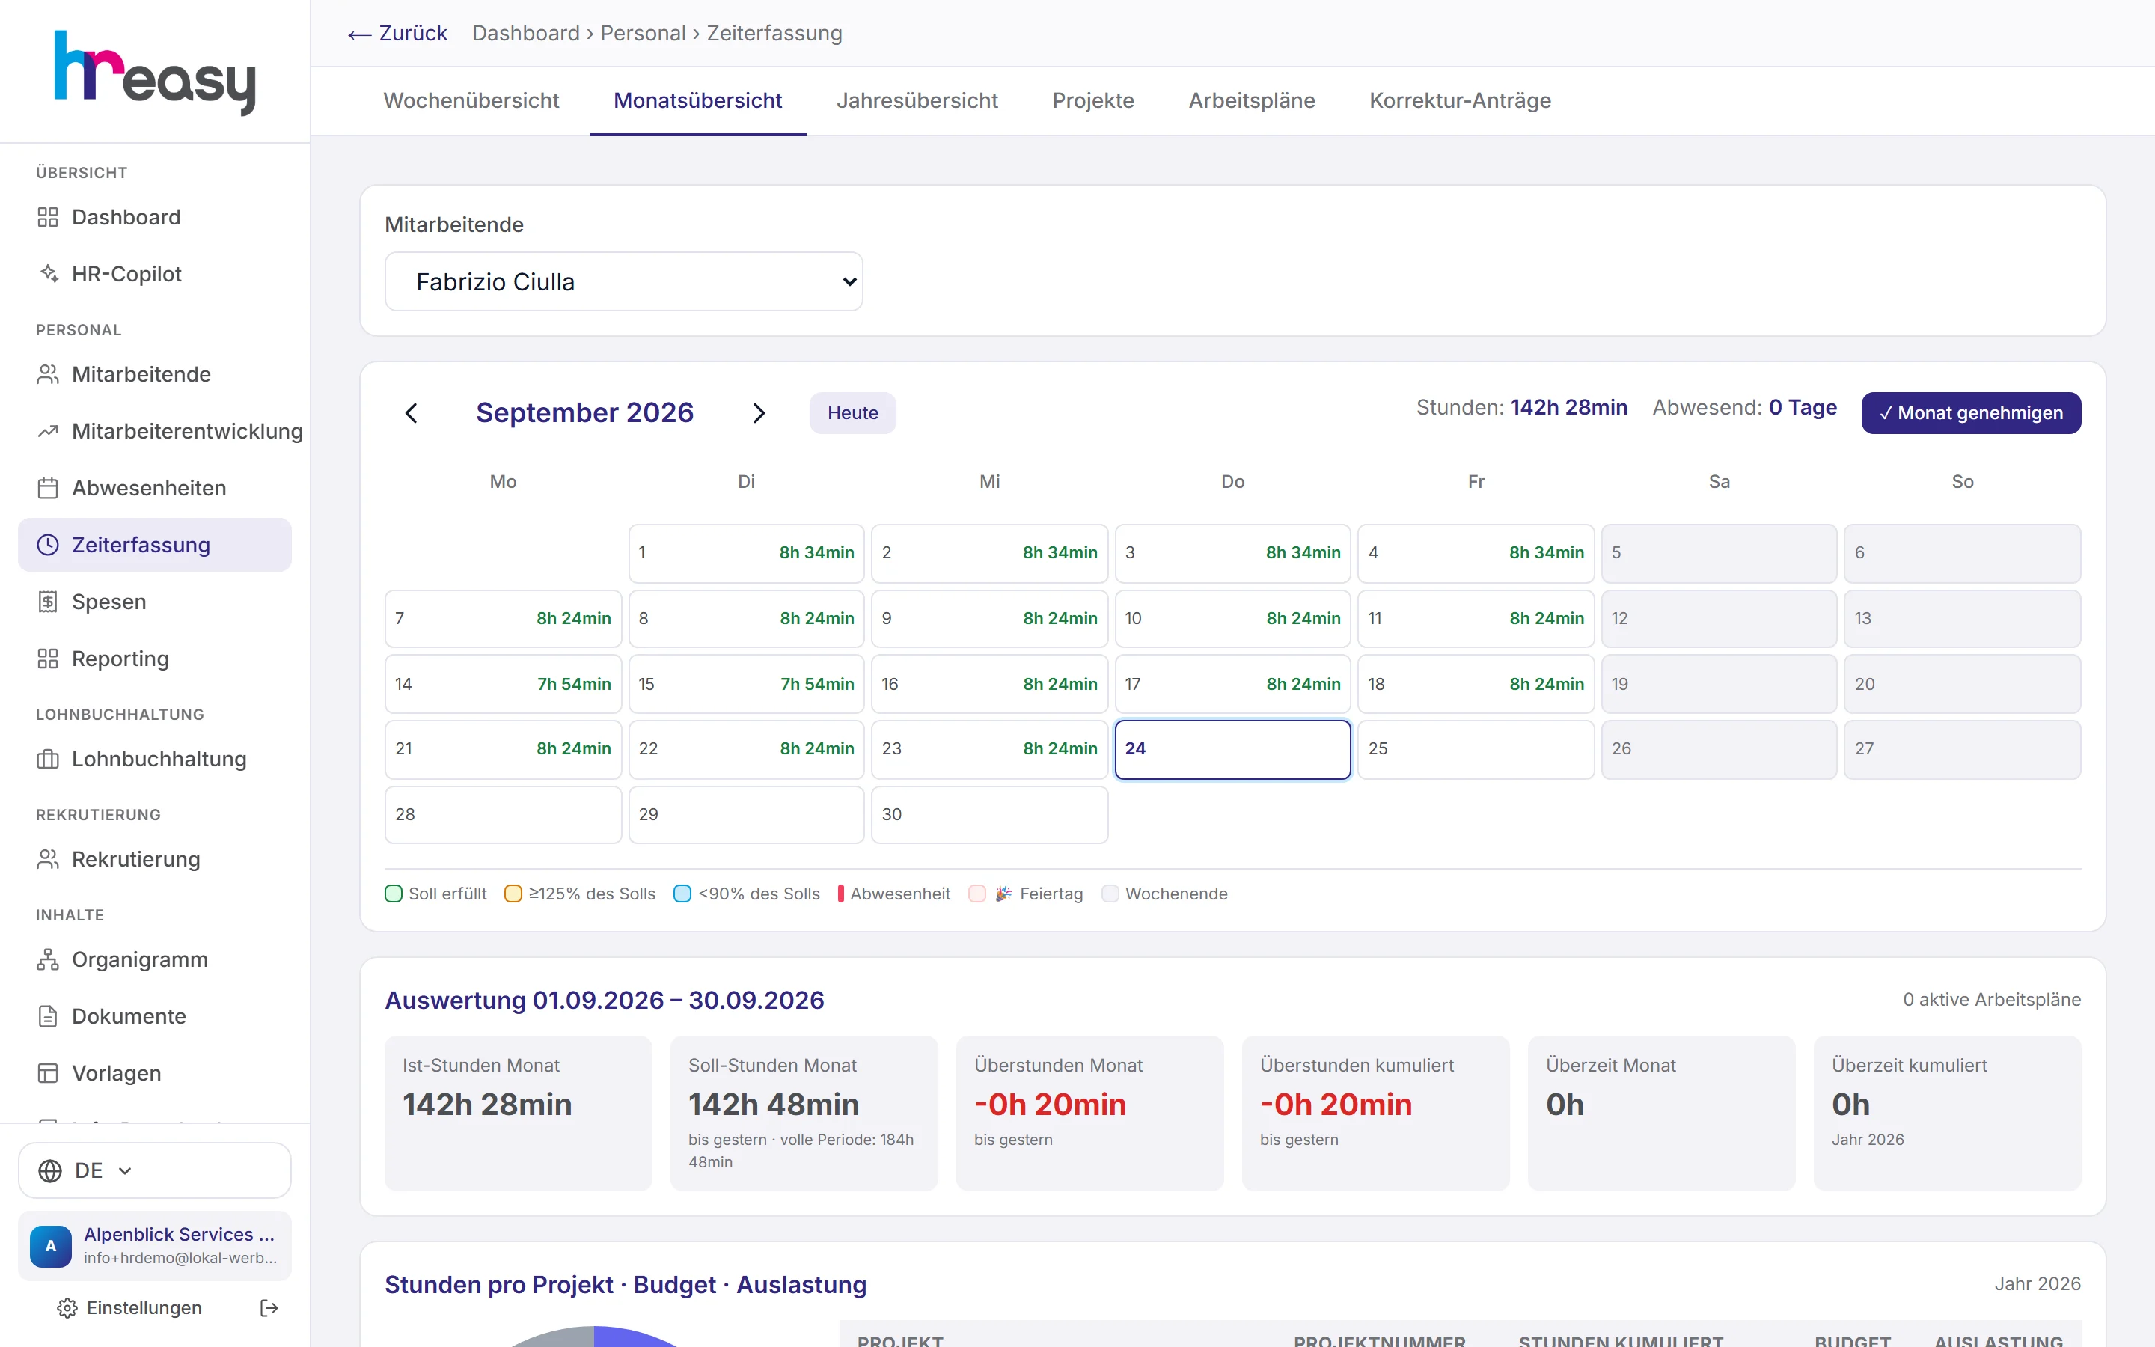Open the Korrektur-Anträge tab

click(x=1461, y=101)
